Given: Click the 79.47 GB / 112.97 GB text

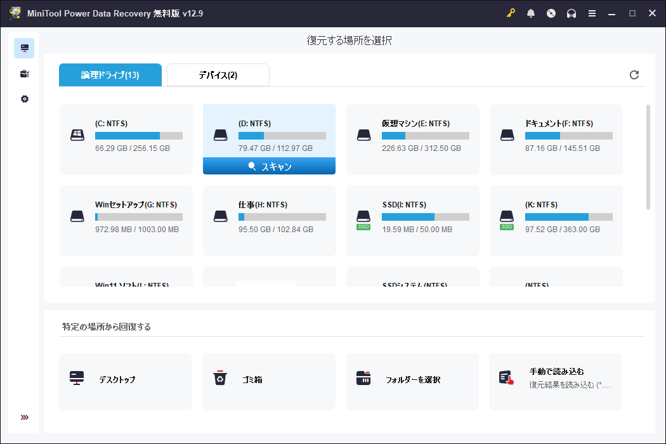Looking at the screenshot, I should click(276, 148).
